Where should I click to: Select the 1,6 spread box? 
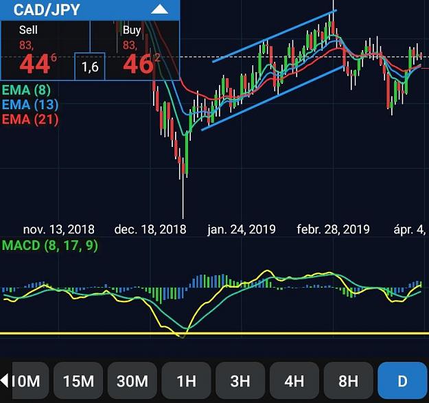point(90,67)
